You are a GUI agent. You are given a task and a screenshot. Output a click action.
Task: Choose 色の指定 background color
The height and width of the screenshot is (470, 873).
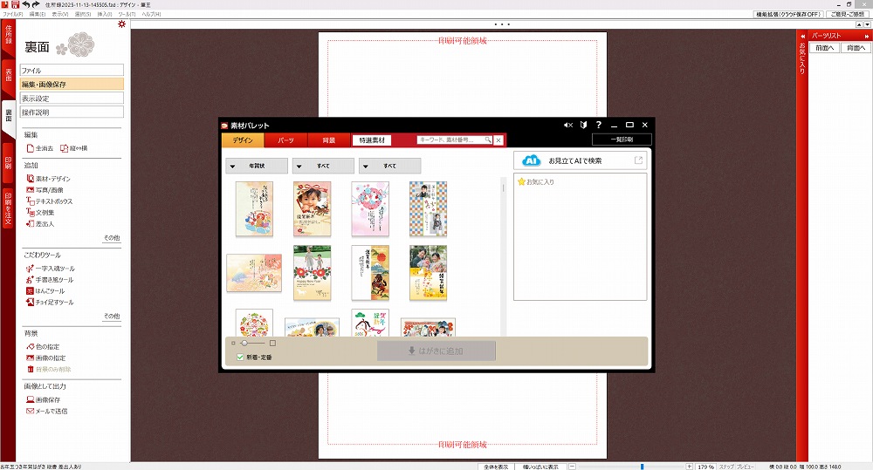(43, 346)
